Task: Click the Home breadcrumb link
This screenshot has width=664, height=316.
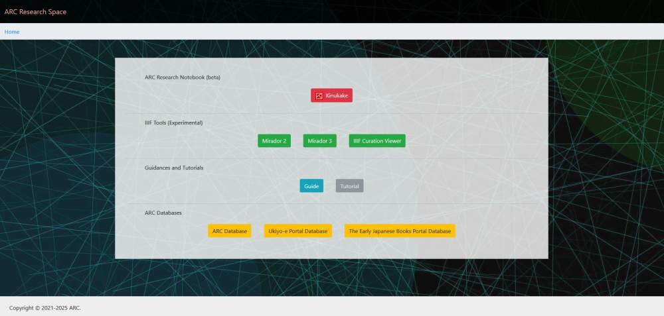Action: click(x=12, y=32)
